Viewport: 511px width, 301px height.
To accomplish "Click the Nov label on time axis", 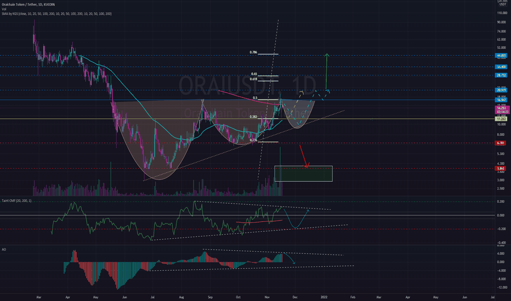I will (267, 297).
